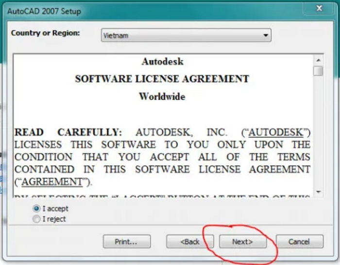
Task: Click the license agreement scrollbar thumb
Action: click(318, 71)
